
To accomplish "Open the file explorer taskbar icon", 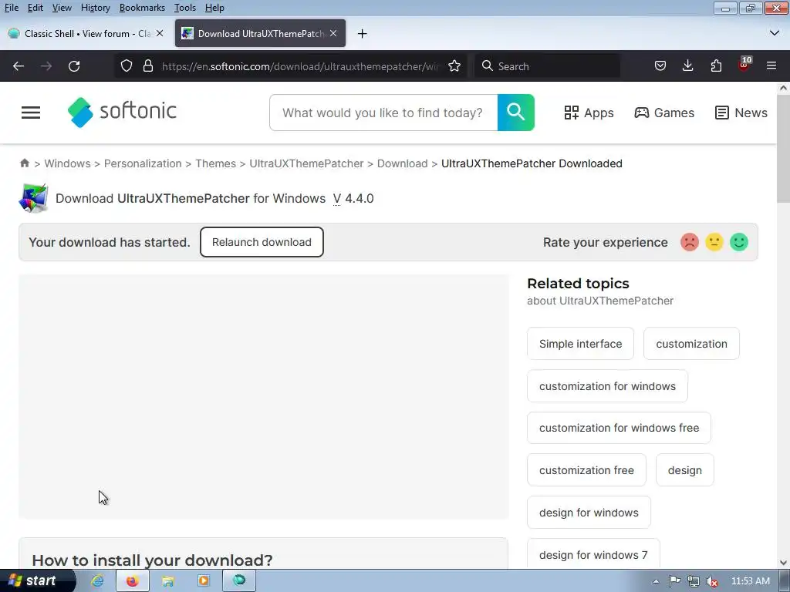I will coord(167,581).
